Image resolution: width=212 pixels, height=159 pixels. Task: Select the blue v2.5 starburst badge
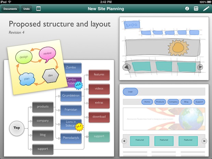point(78,85)
